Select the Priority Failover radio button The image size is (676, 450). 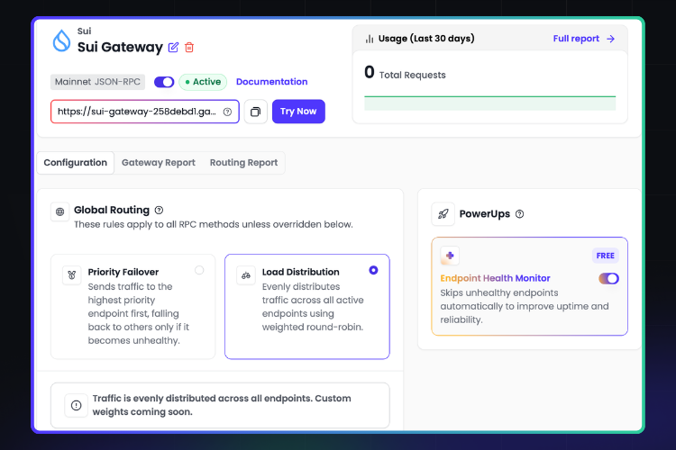(199, 270)
